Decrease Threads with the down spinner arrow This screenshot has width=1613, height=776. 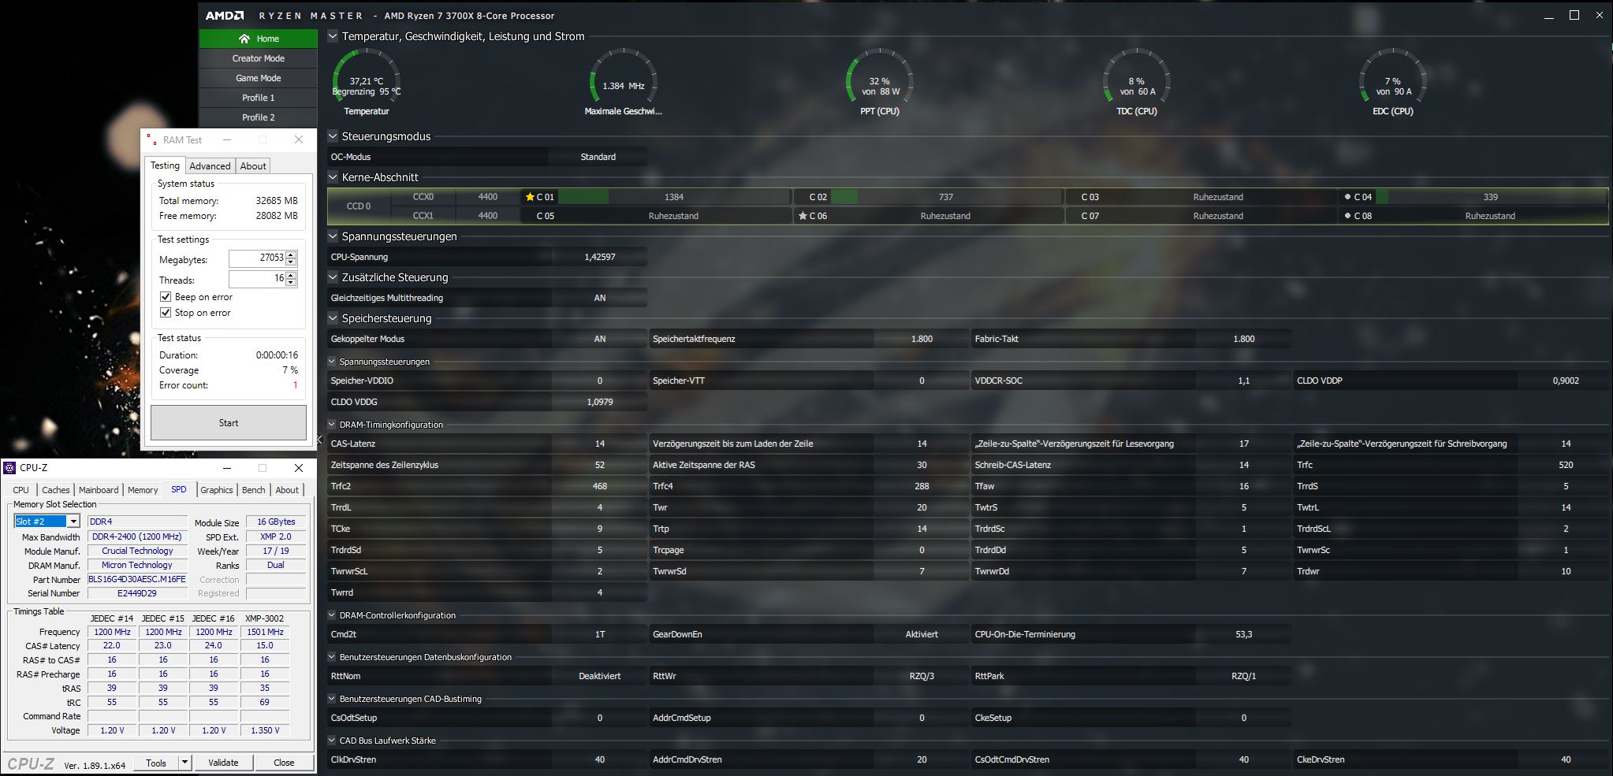pyautogui.click(x=292, y=282)
